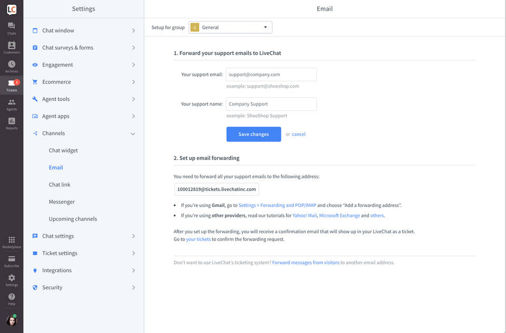Open the Subscribe card icon
506x333 pixels.
[x=12, y=261]
